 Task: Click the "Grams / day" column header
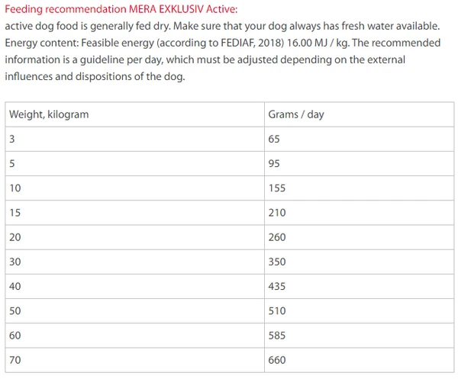296,114
